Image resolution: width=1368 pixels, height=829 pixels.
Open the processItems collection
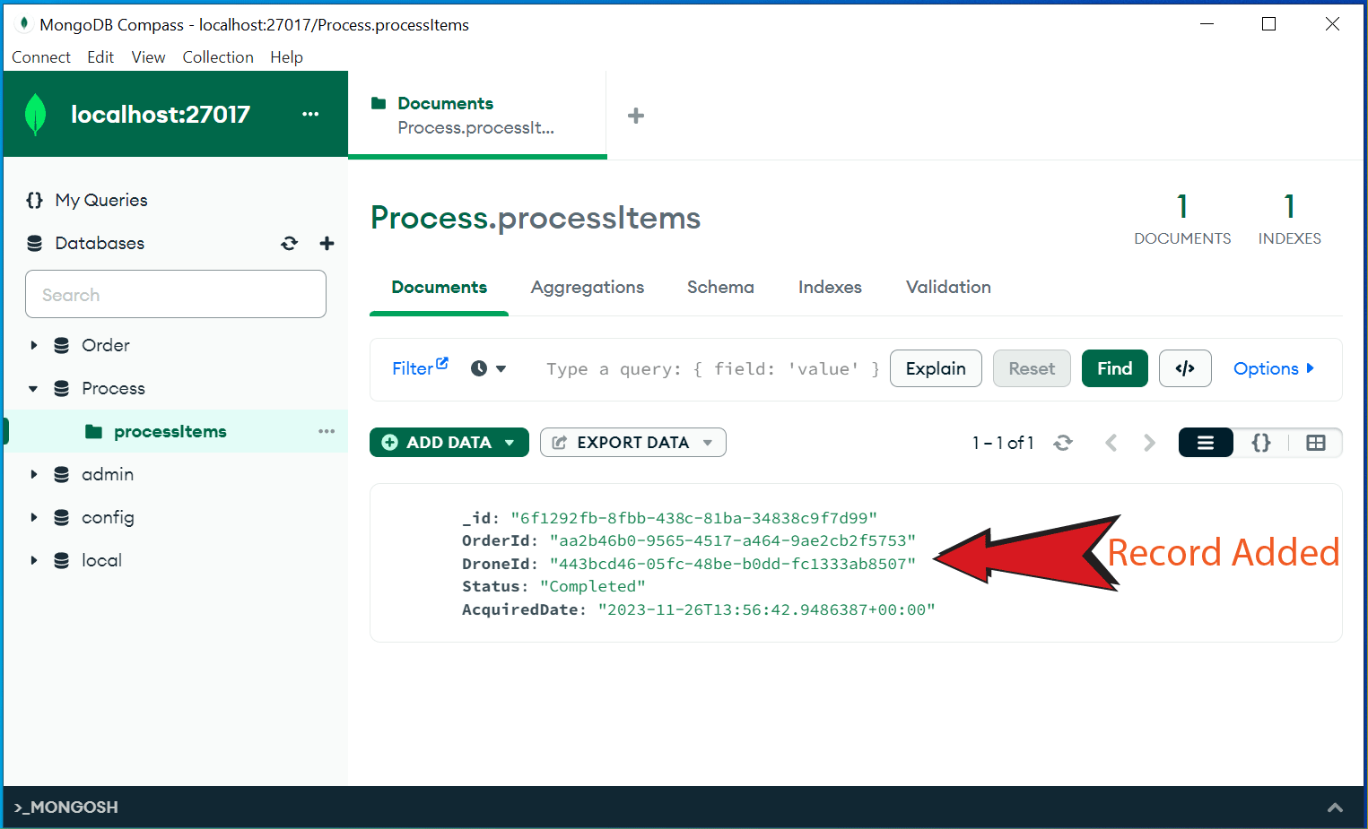click(x=170, y=431)
